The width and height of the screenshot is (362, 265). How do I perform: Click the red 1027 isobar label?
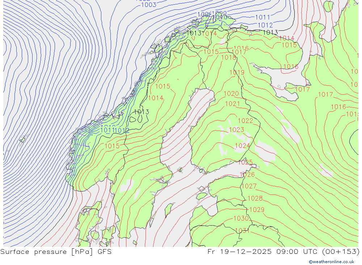pyautogui.click(x=249, y=186)
